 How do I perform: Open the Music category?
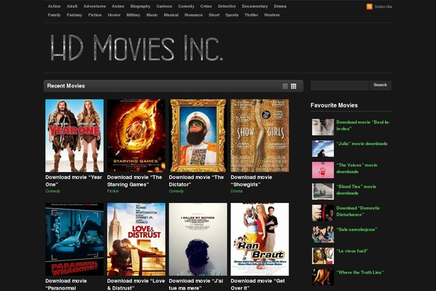(x=152, y=15)
